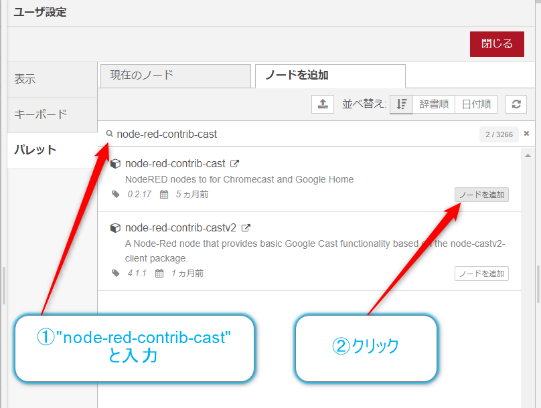Select the ノードを追加 tab
The image size is (541, 408).
click(330, 76)
